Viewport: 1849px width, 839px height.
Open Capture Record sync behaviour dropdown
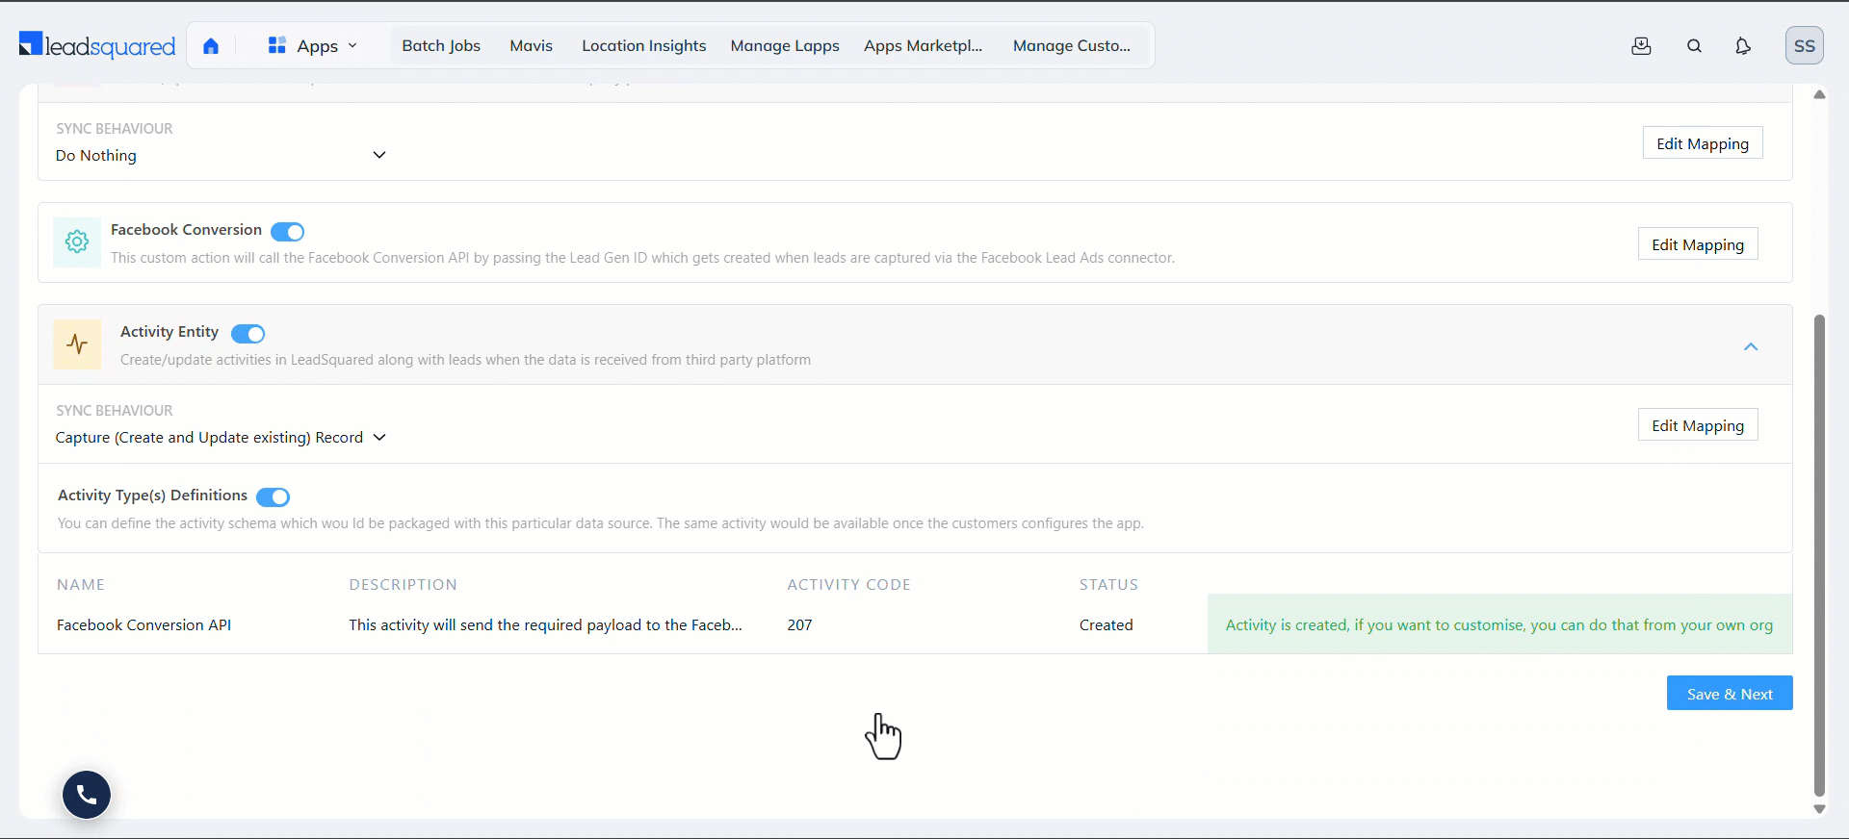pos(221,437)
